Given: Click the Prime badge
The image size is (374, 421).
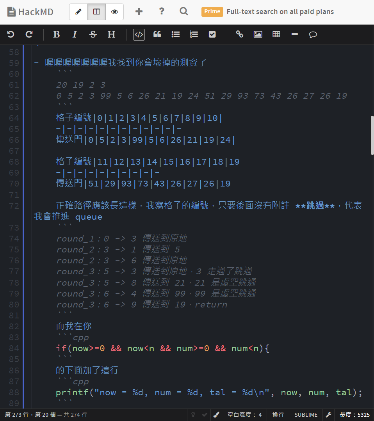Looking at the screenshot, I should click(x=212, y=12).
